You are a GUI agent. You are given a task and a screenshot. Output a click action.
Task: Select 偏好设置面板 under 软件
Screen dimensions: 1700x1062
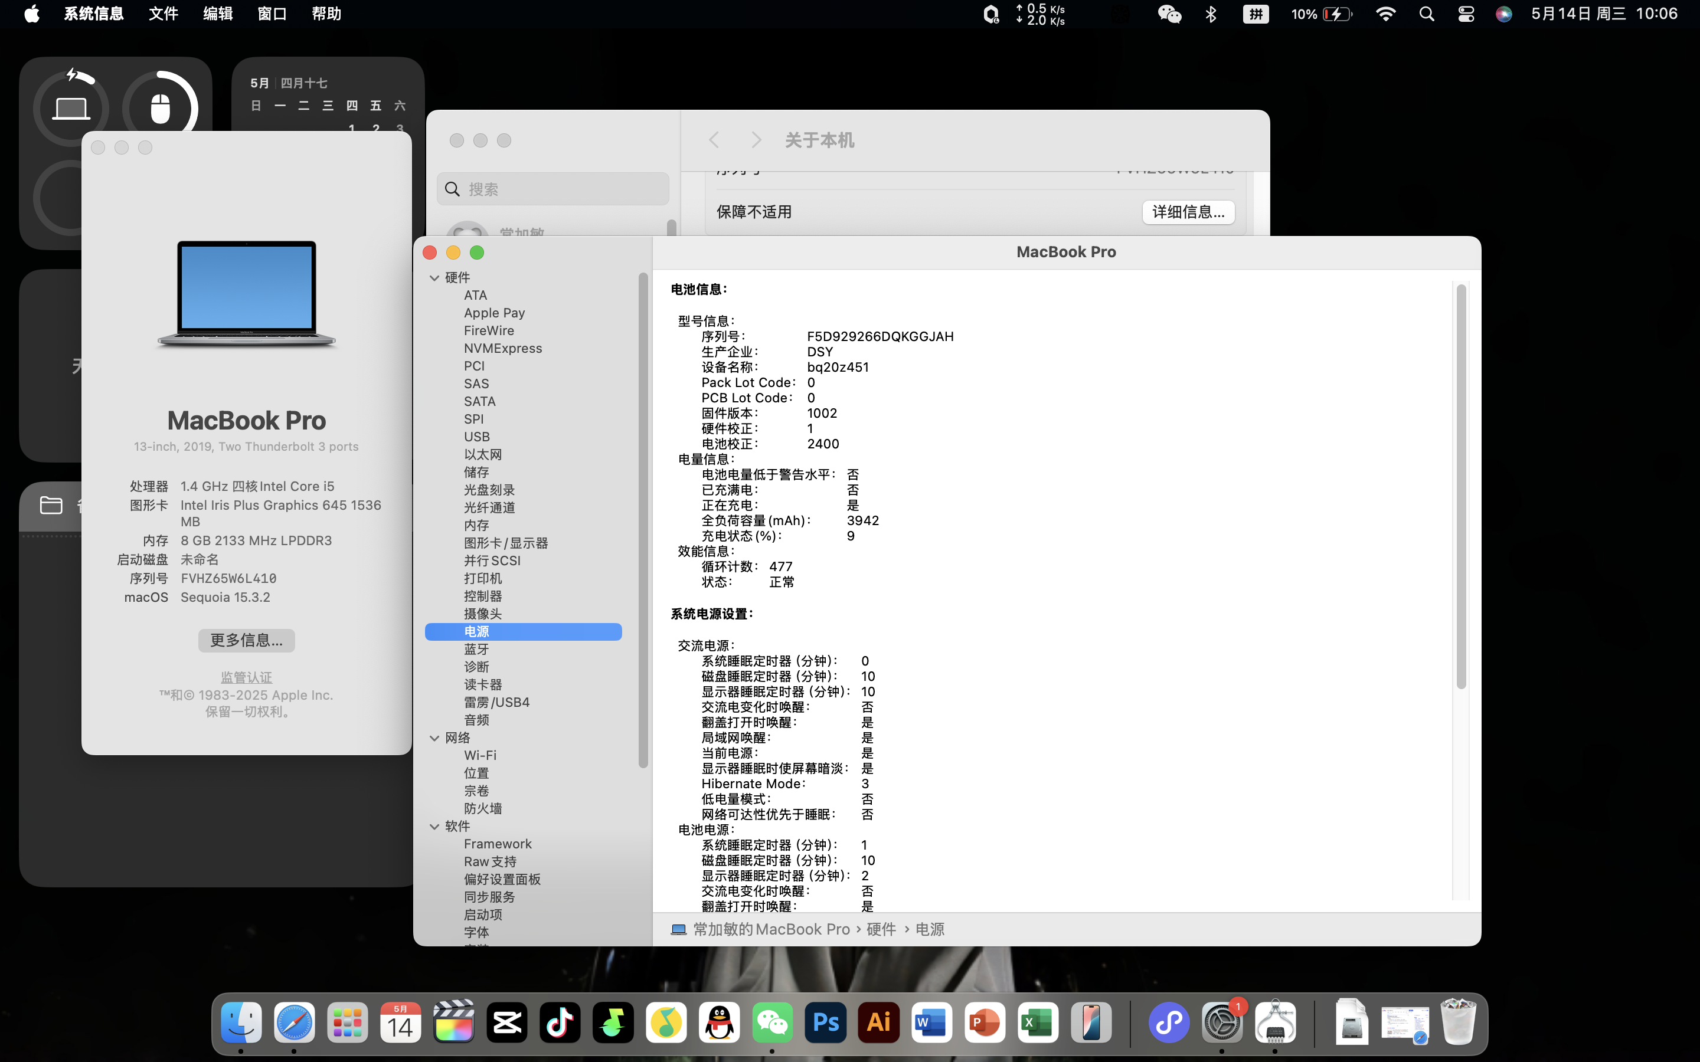502,879
